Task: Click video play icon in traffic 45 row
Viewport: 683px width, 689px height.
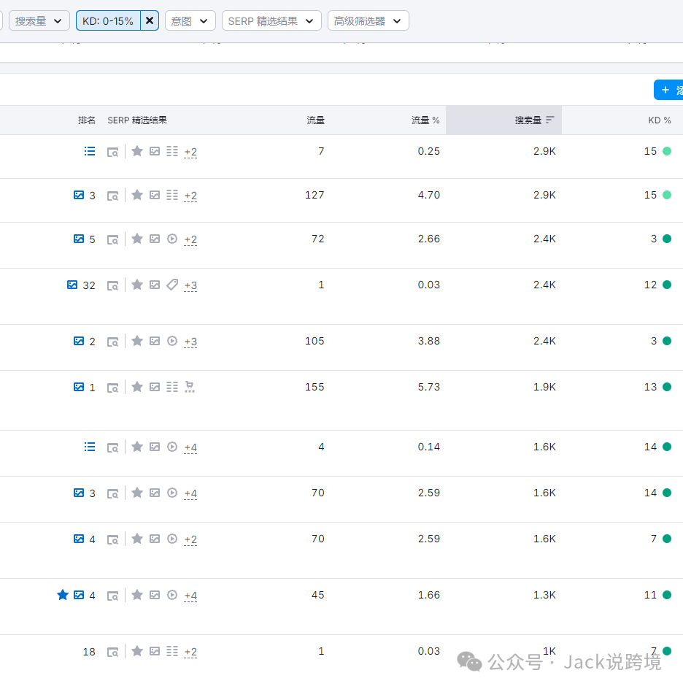Action: point(172,595)
